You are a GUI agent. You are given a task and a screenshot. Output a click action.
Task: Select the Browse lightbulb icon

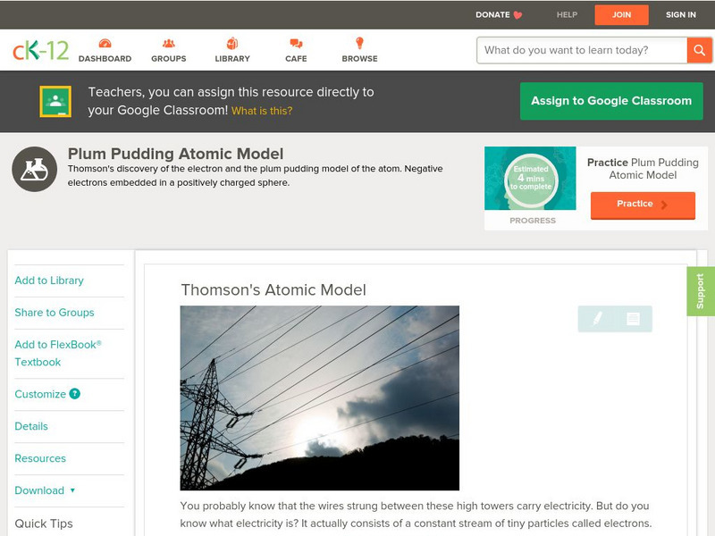coord(359,41)
